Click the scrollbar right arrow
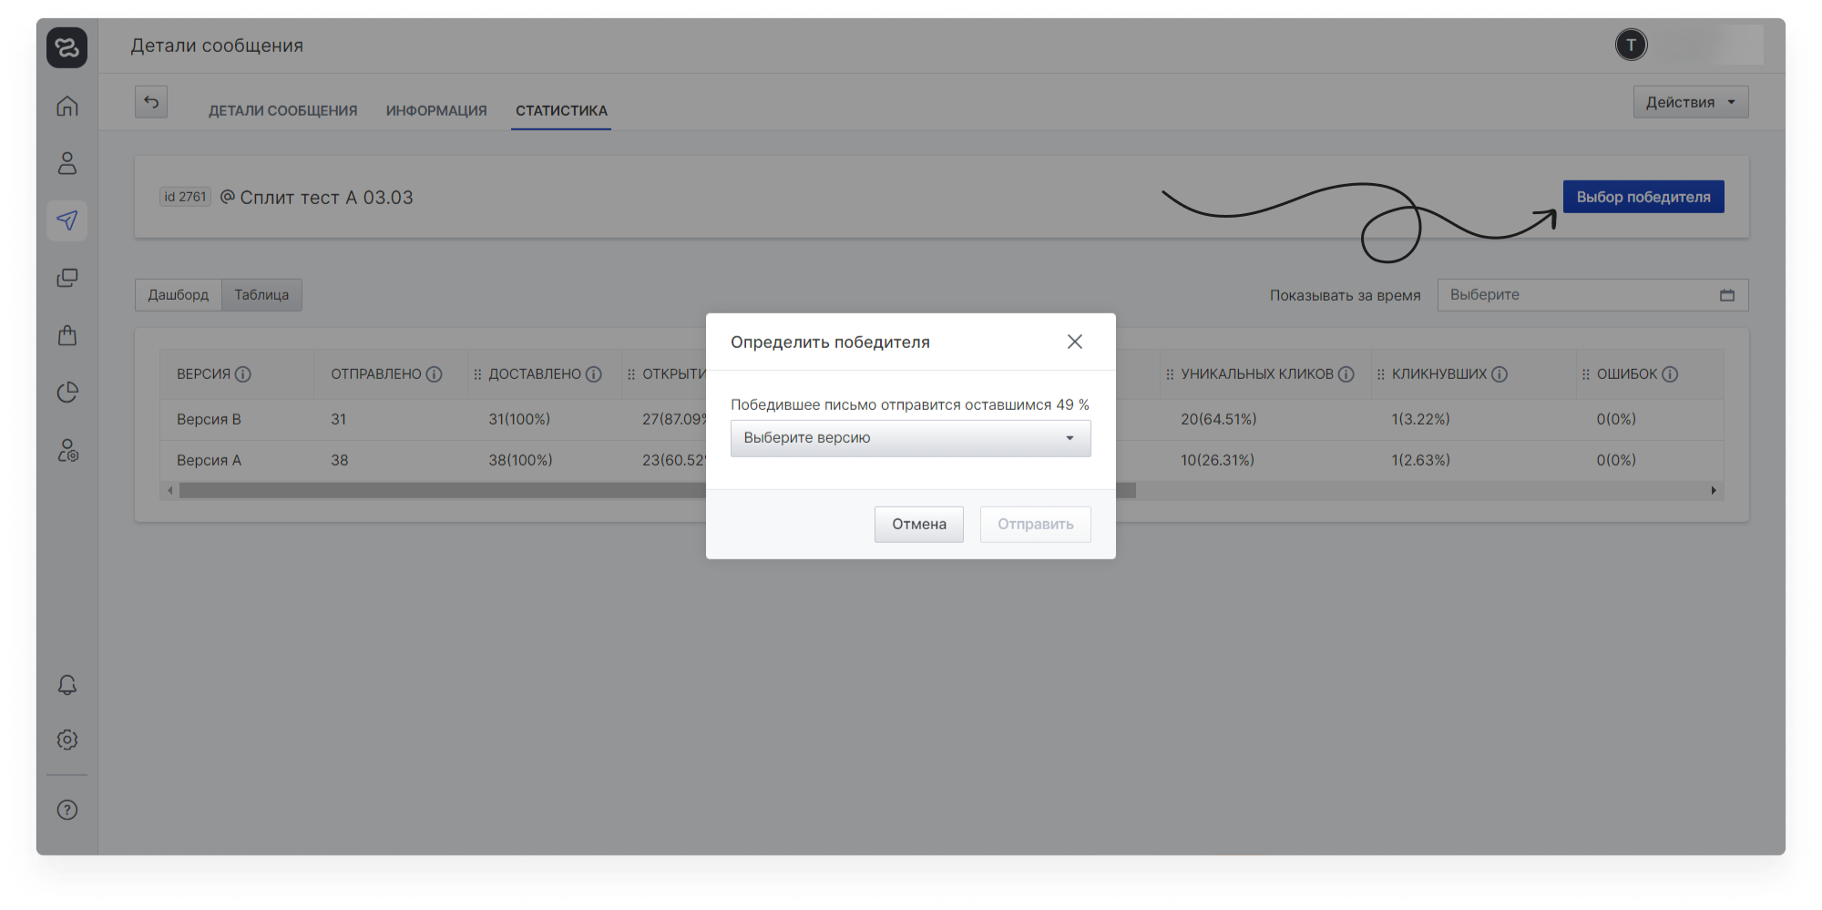This screenshot has width=1822, height=910. 1714,491
